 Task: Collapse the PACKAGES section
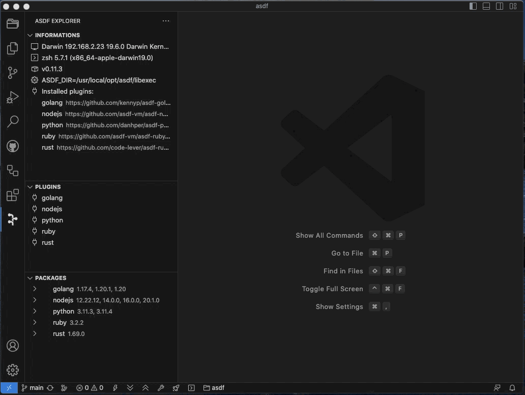point(101,278)
